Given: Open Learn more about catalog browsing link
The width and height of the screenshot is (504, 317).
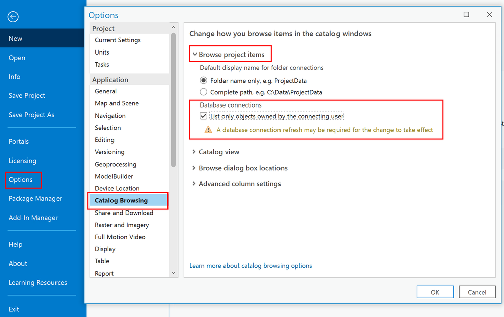Looking at the screenshot, I should click(x=251, y=266).
